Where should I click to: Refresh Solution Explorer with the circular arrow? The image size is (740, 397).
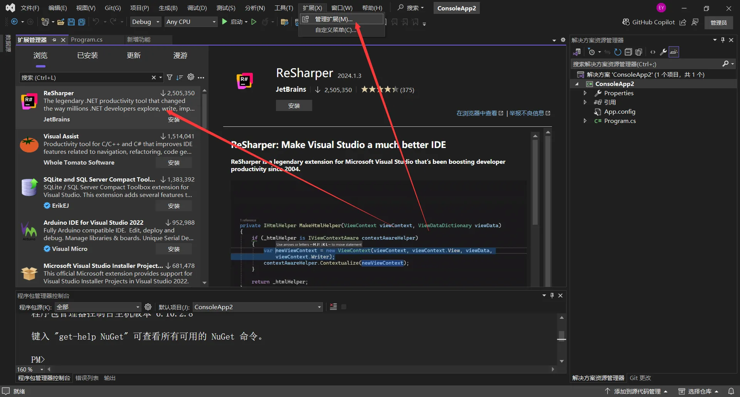[x=617, y=52]
